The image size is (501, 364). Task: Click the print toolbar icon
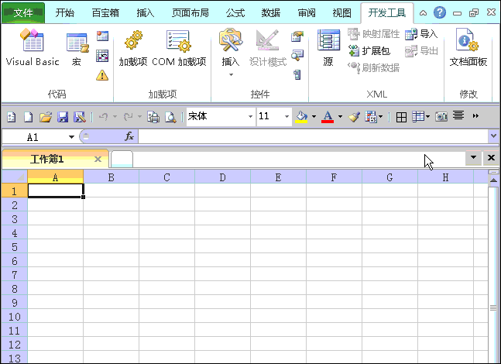pyautogui.click(x=153, y=117)
